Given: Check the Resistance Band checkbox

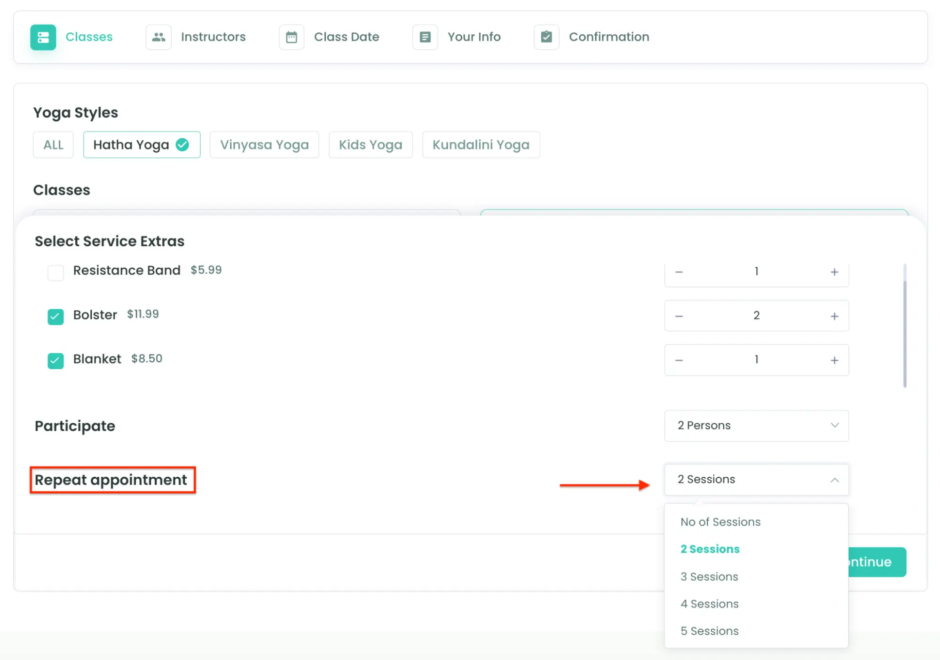Looking at the screenshot, I should pos(55,272).
